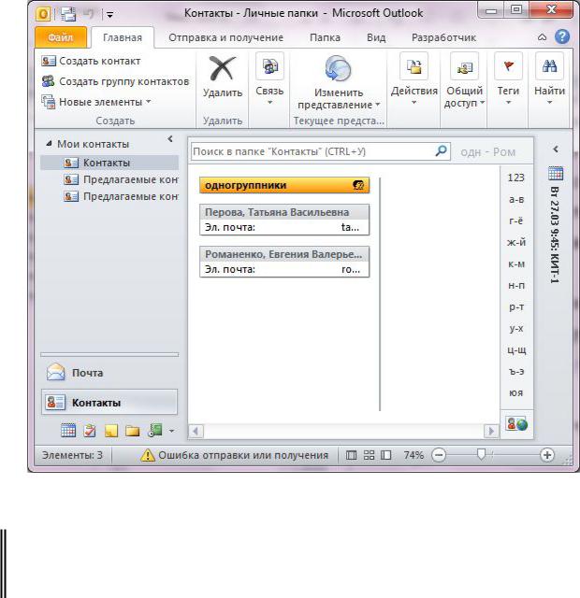Click the right arrow of horizontal scrollbar

tap(491, 432)
